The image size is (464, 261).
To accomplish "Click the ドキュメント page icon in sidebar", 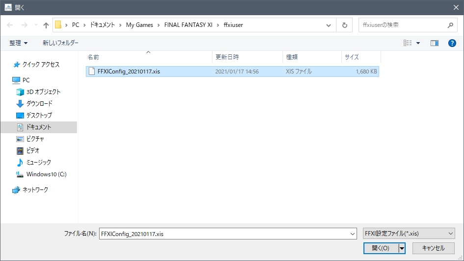I will (20, 127).
